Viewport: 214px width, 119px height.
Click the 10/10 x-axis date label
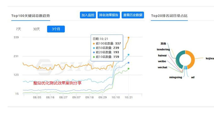(115, 97)
